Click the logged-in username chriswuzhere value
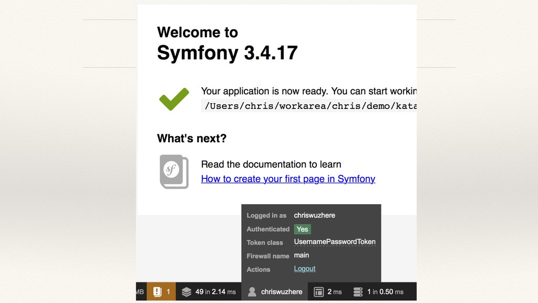The height and width of the screenshot is (303, 538). [314, 215]
